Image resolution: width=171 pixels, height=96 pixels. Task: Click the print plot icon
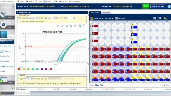(67, 26)
